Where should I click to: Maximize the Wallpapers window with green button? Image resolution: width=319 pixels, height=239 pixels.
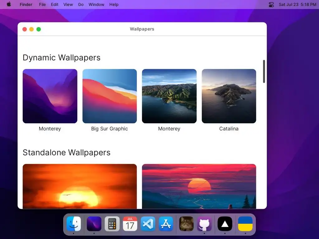coord(39,29)
